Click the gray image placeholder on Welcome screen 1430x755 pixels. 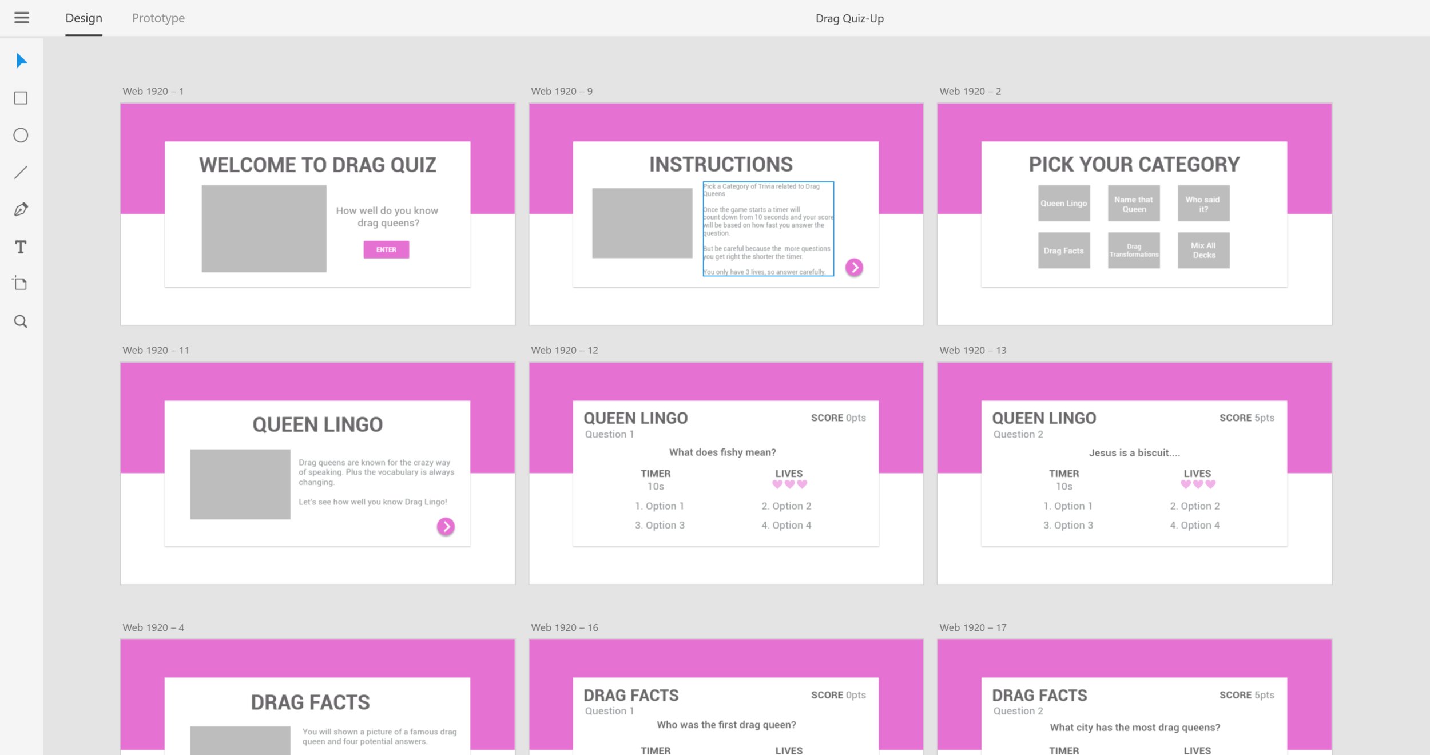[x=264, y=228]
